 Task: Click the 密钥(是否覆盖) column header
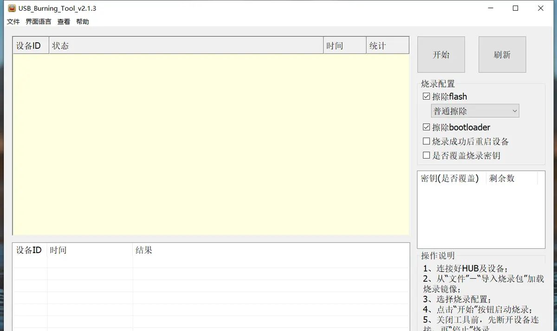(451, 178)
